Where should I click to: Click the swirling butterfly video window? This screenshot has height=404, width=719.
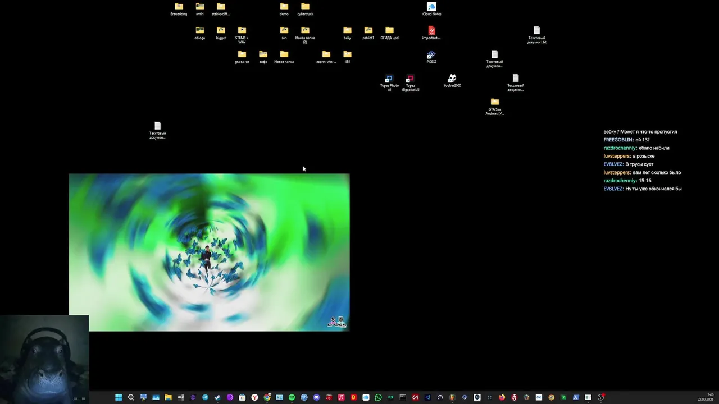point(209,252)
